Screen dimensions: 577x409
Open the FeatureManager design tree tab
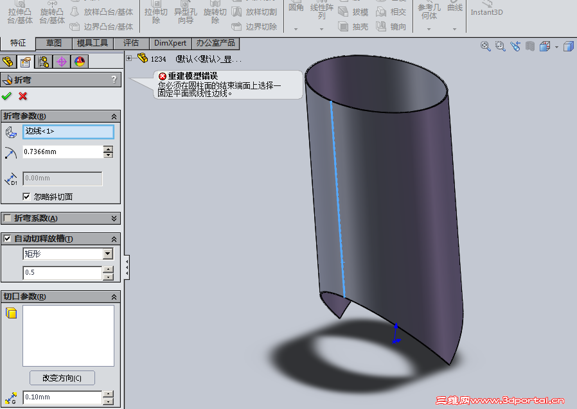[8, 62]
